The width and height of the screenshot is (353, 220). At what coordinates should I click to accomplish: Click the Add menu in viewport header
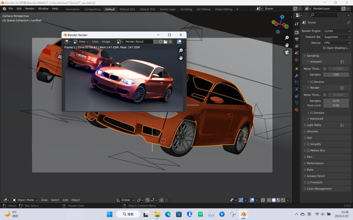click(65, 200)
